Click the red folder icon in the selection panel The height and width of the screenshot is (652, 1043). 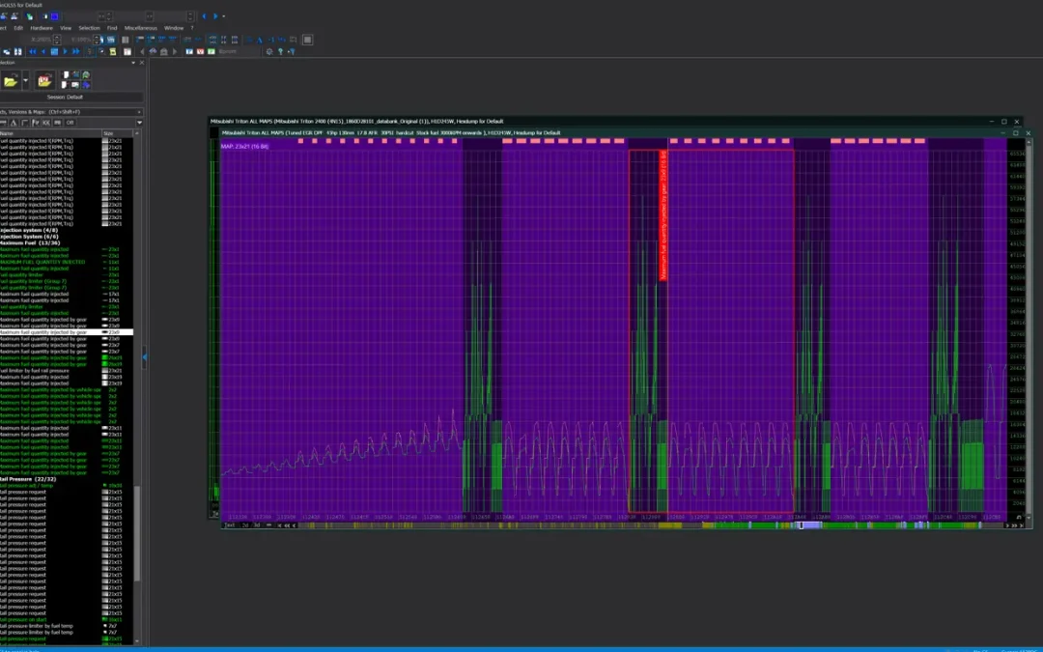point(44,81)
